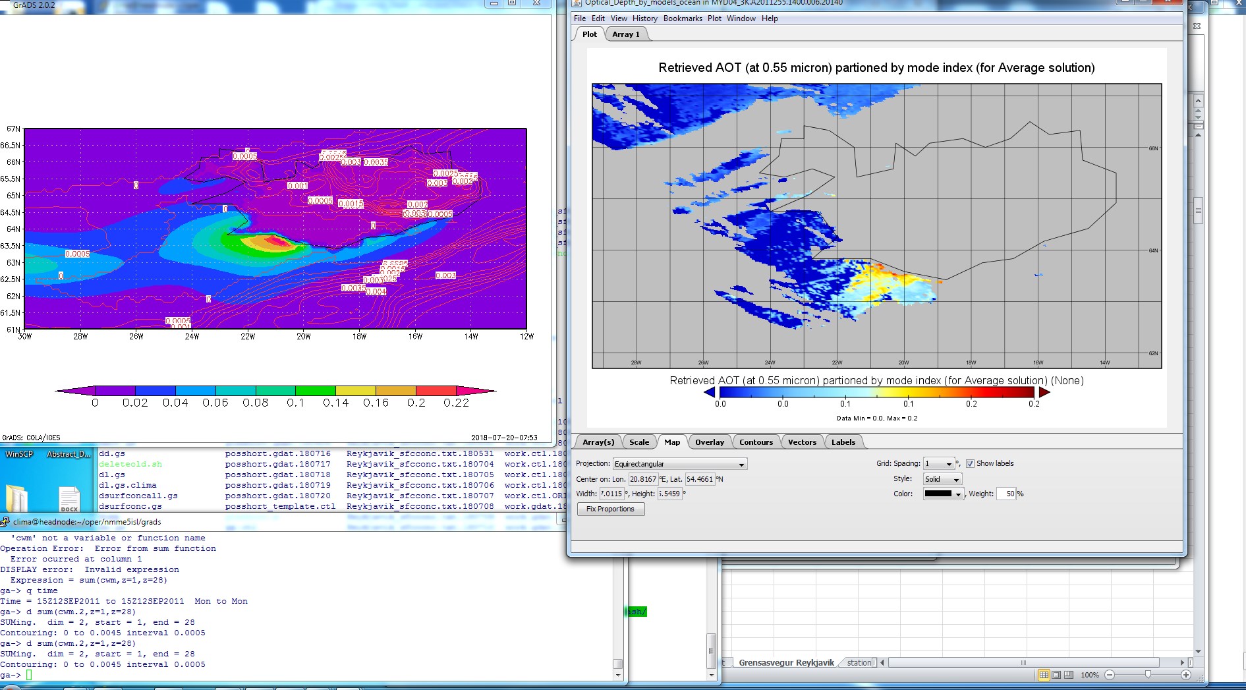
Task: Expand the grid Style dropdown (Solid)
Action: point(942,479)
